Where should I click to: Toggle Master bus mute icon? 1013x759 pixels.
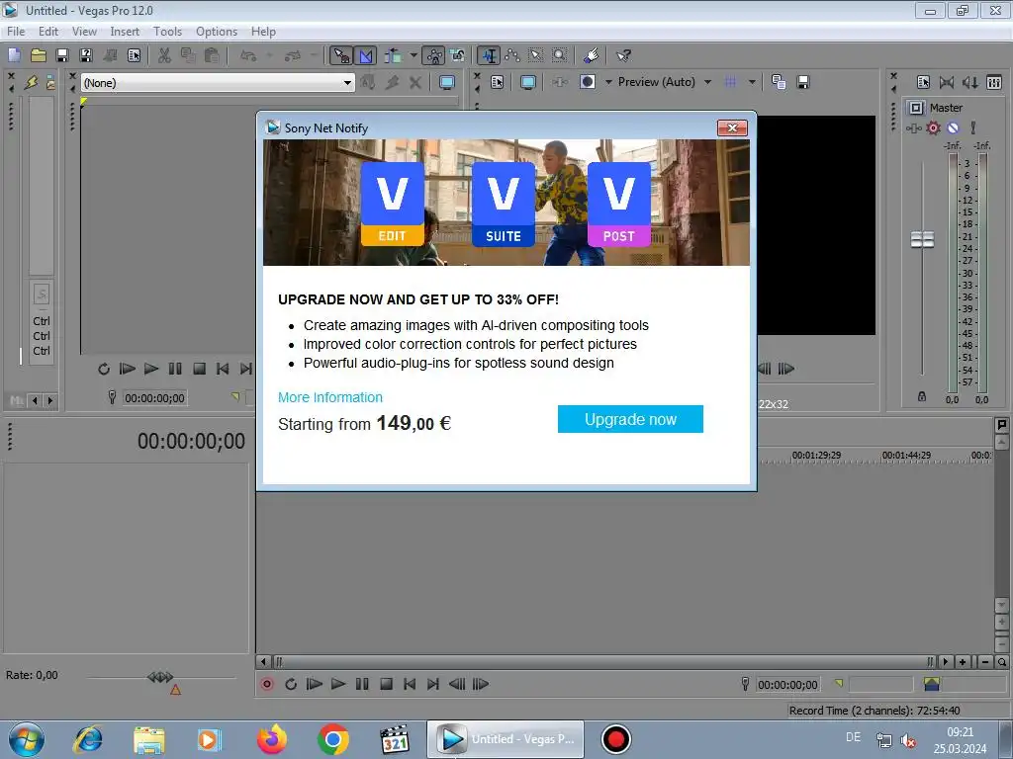point(953,127)
